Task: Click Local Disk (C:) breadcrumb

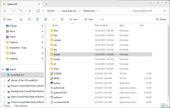Action: point(69,11)
